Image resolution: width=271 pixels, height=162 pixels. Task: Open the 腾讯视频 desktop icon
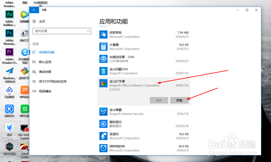tap(25, 17)
